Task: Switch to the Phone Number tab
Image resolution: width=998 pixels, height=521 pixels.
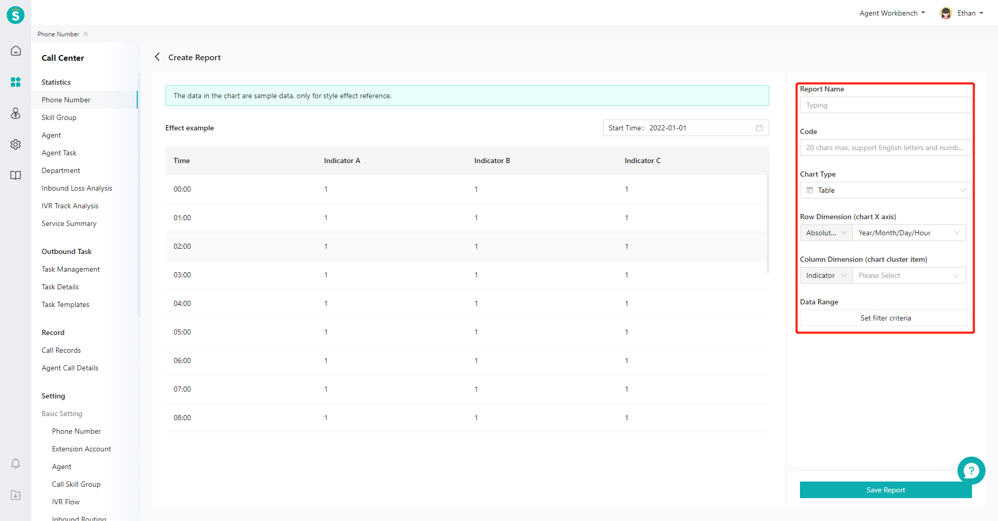Action: 58,34
